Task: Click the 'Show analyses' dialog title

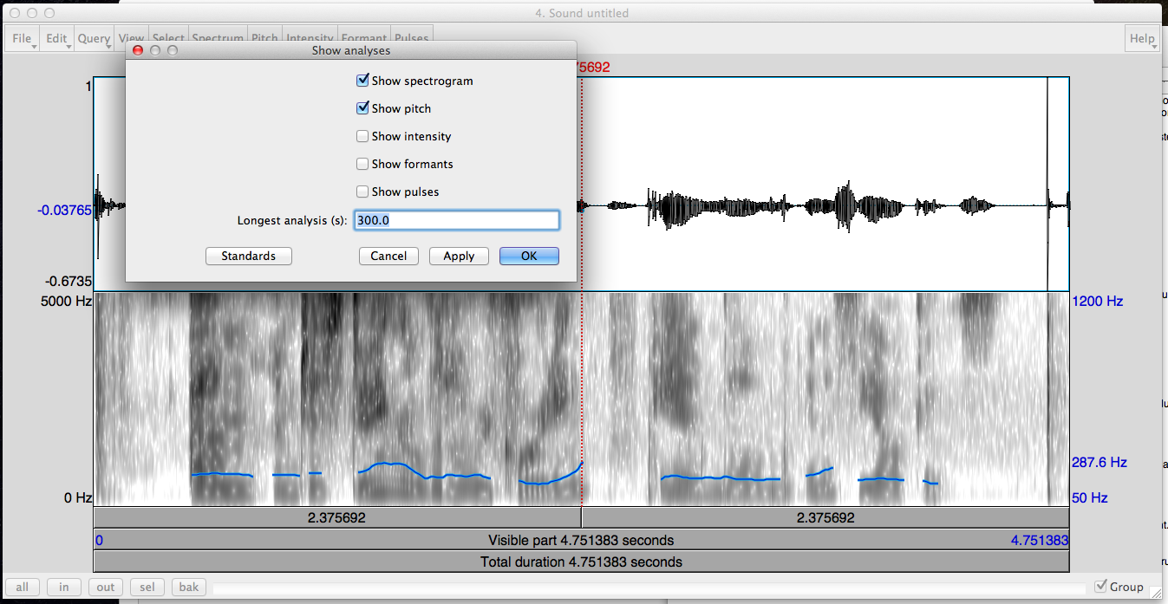Action: [x=351, y=50]
